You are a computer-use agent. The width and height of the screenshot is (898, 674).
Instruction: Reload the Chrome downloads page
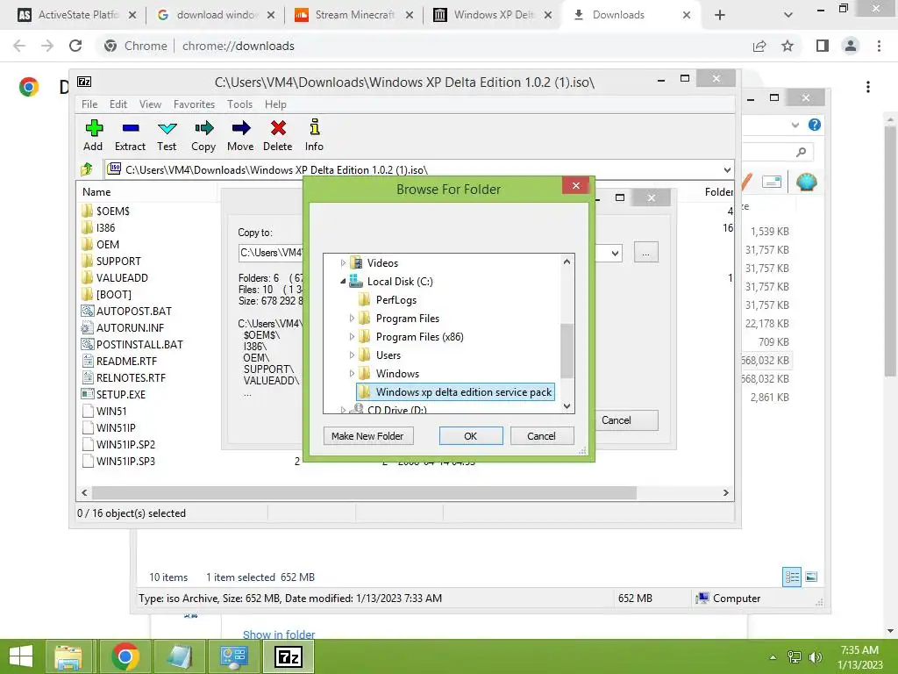click(75, 46)
